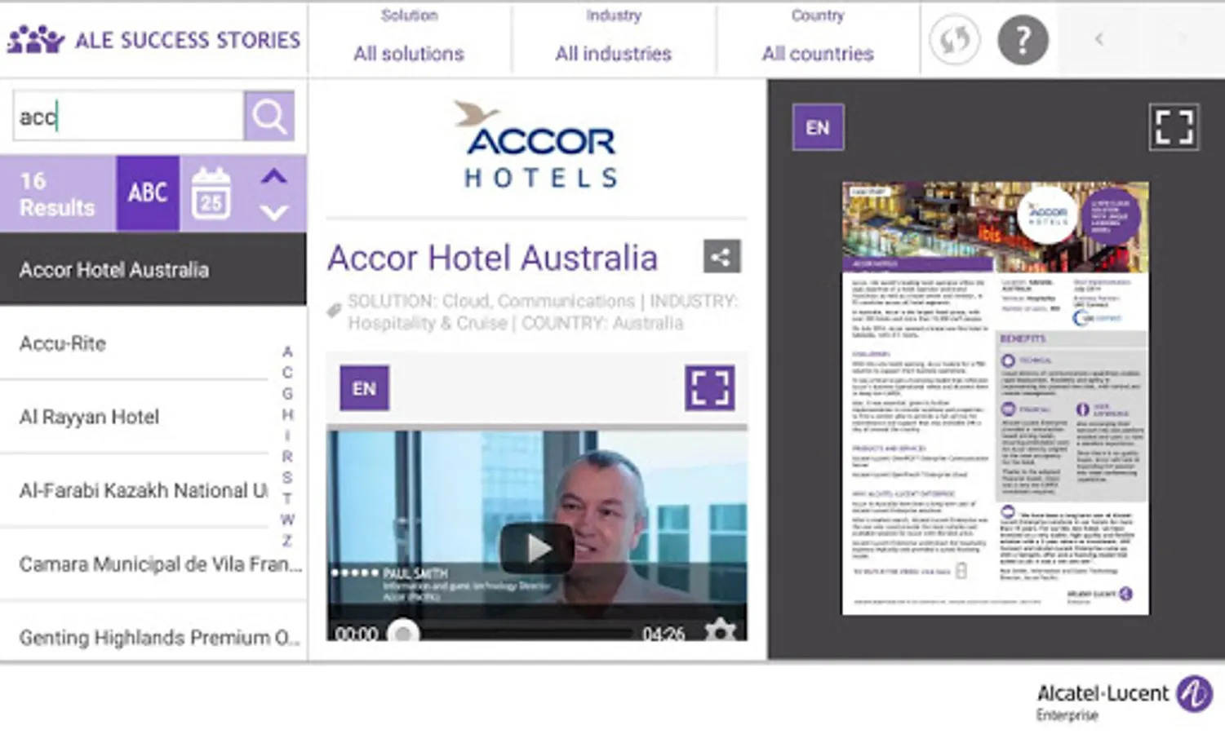1225x734 pixels.
Task: Click the Accor Hotel Australia title heading
Action: coord(493,258)
